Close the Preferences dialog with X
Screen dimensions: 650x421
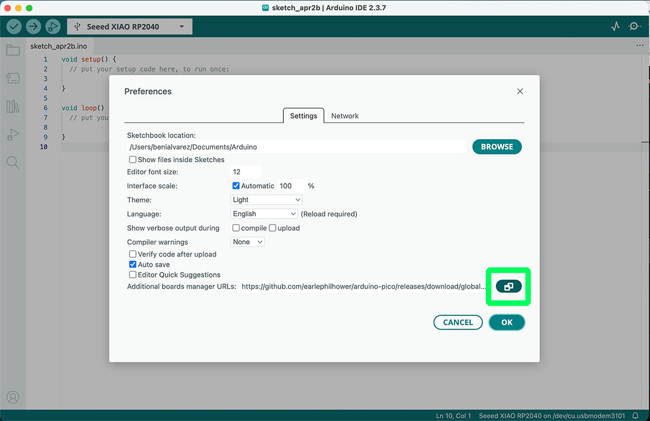(520, 91)
